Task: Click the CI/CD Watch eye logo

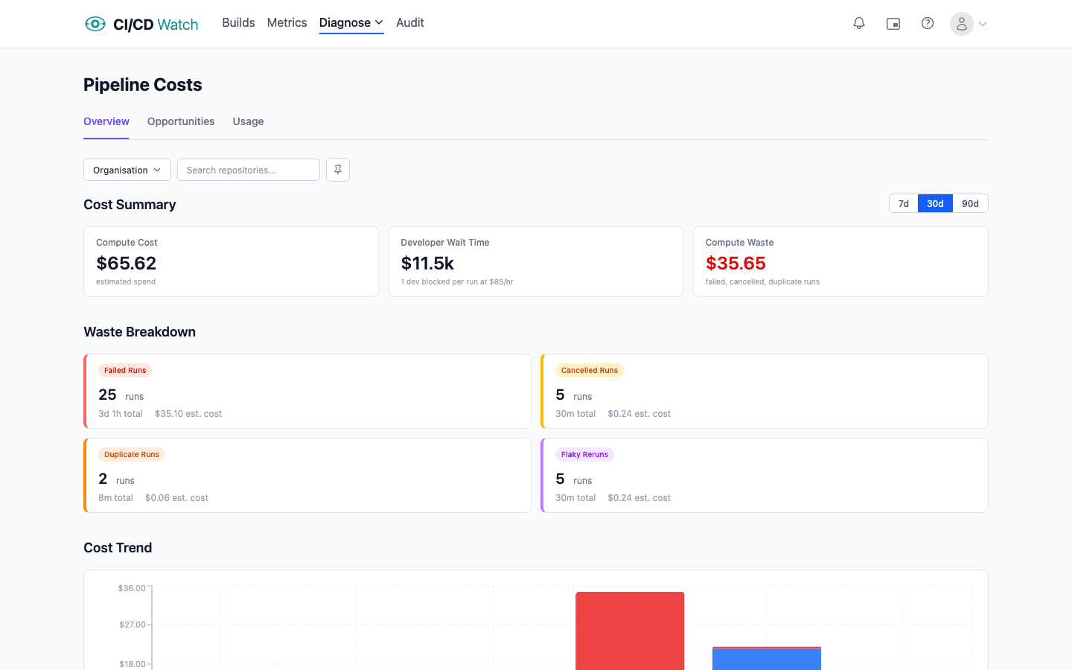Action: pyautogui.click(x=95, y=24)
